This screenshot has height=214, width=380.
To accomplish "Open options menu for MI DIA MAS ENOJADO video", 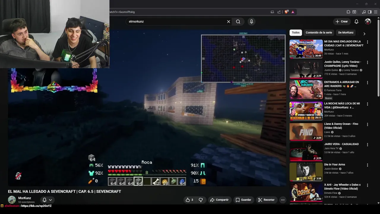I will (368, 42).
